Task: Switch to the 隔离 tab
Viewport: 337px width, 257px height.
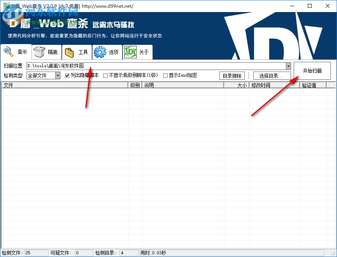Action: click(47, 51)
